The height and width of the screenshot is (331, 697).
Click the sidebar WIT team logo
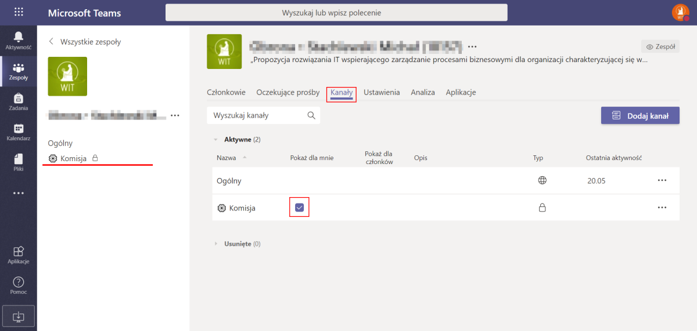click(67, 77)
